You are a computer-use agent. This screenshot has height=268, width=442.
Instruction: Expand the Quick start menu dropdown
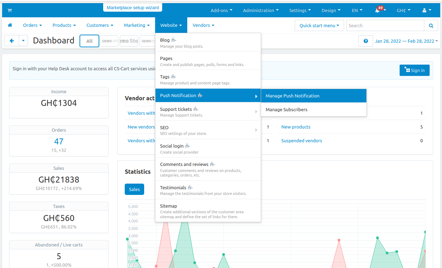click(x=319, y=25)
